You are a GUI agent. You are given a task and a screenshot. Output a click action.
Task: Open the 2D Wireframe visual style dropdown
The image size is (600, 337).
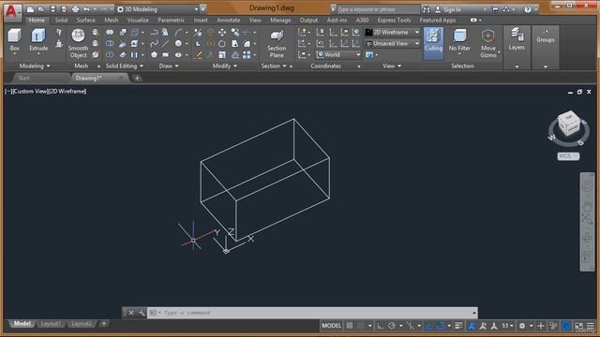[393, 33]
